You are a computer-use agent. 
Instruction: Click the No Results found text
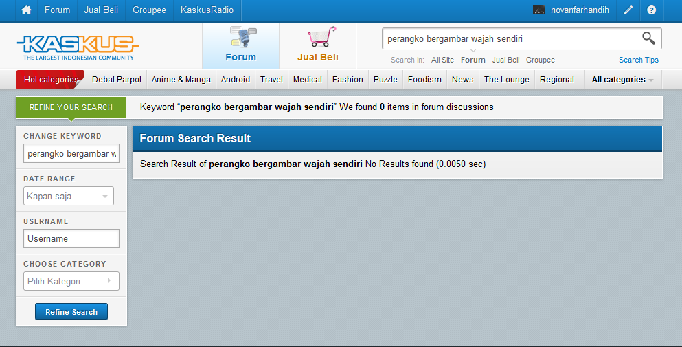[x=399, y=164]
